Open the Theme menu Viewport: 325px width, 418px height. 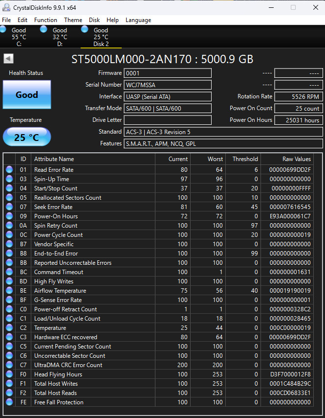click(73, 20)
